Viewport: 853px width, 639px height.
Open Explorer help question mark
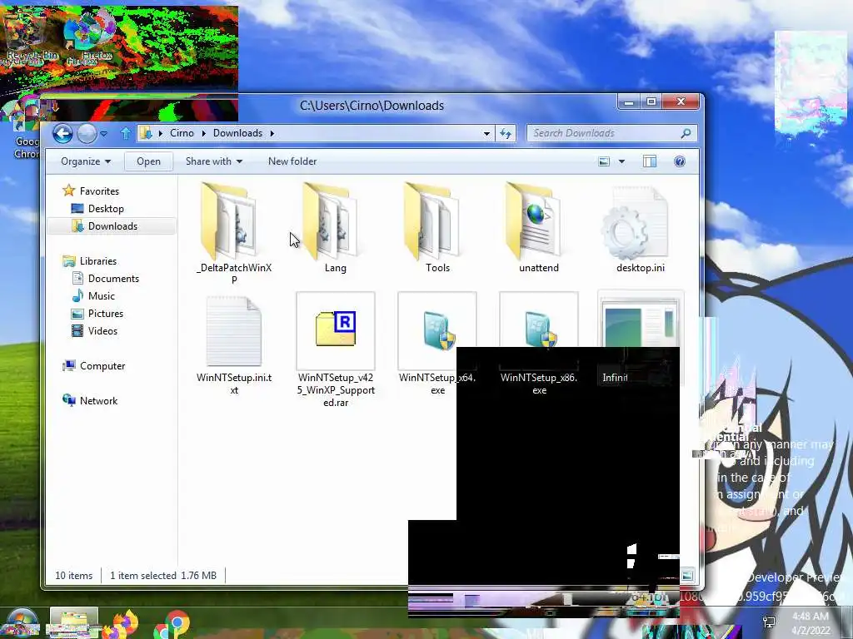coord(680,161)
